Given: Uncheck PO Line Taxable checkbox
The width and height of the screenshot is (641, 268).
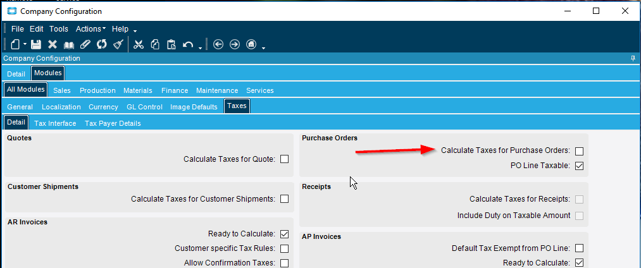Looking at the screenshot, I should tap(579, 166).
